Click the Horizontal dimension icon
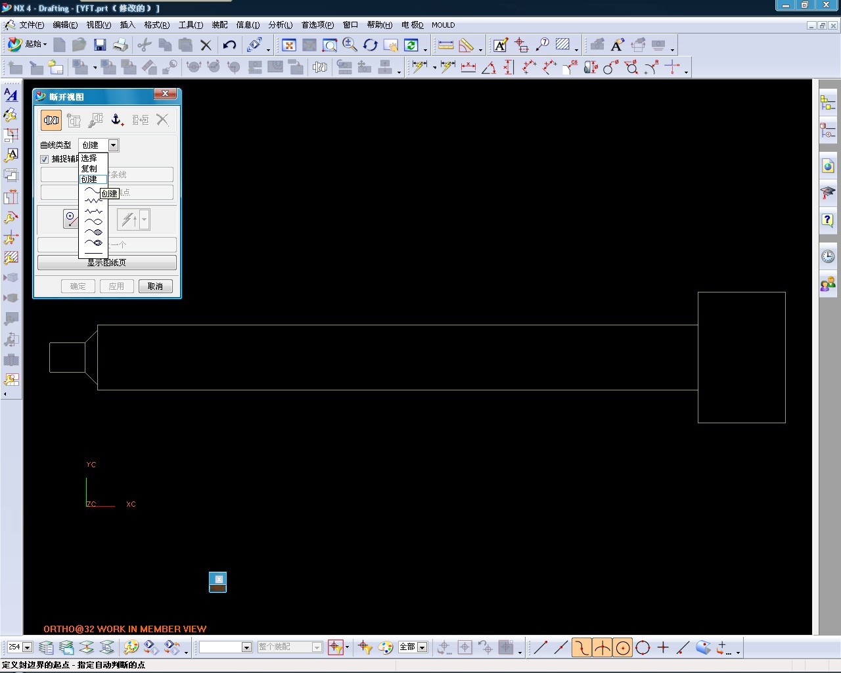The width and height of the screenshot is (841, 673). (468, 67)
